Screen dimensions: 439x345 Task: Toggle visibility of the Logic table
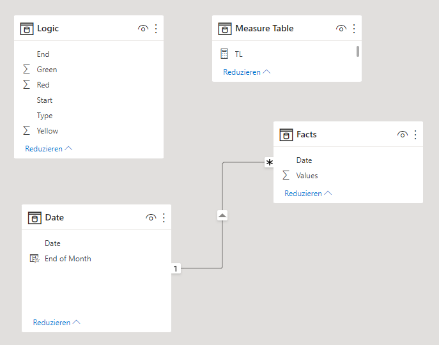click(143, 29)
